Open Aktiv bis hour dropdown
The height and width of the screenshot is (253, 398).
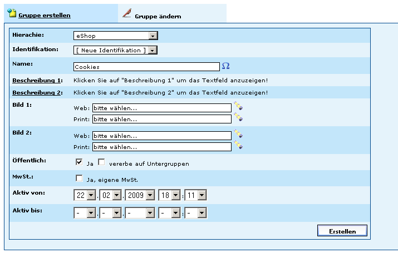tap(169, 213)
